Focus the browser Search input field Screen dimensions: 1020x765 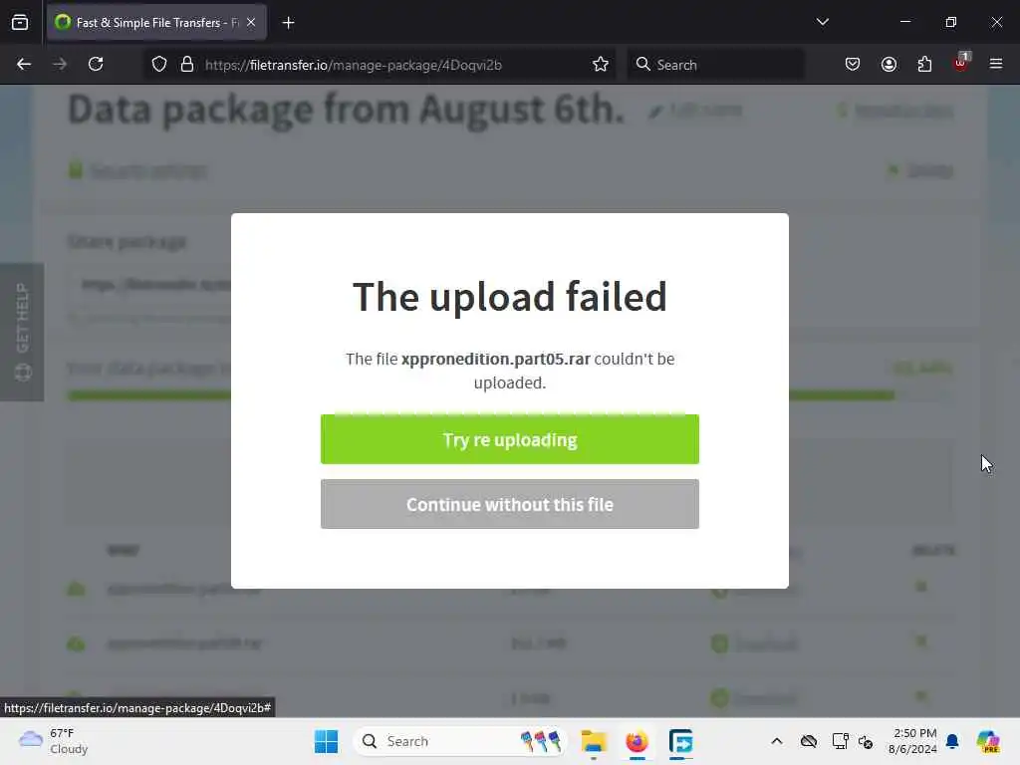[715, 65]
